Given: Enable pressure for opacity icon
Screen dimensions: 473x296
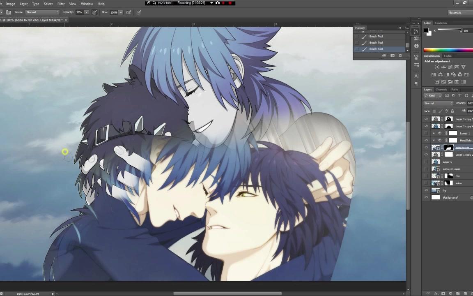Looking at the screenshot, I should 94,12.
